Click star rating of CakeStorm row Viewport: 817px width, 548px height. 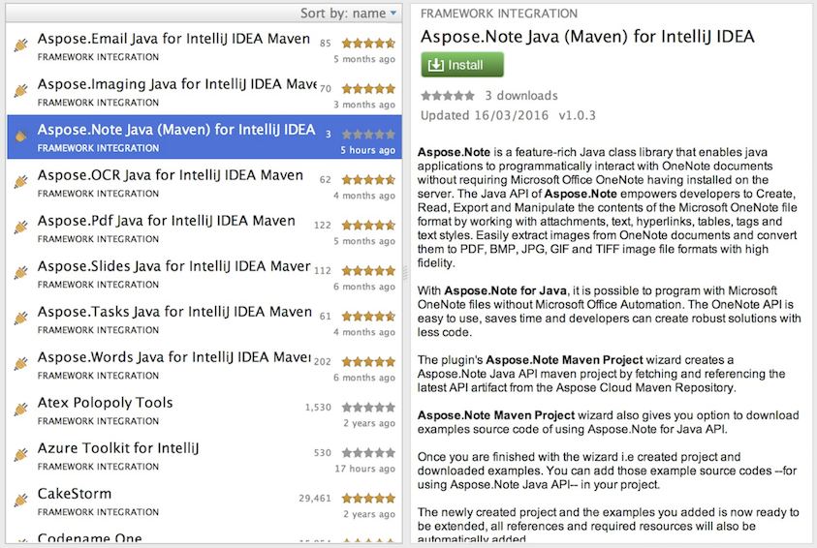[x=368, y=498]
